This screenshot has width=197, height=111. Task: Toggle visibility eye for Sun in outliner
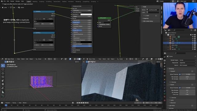(193, 47)
